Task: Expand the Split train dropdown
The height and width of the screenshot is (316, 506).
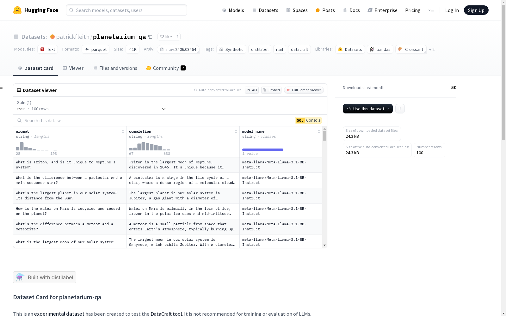Action: [92, 106]
